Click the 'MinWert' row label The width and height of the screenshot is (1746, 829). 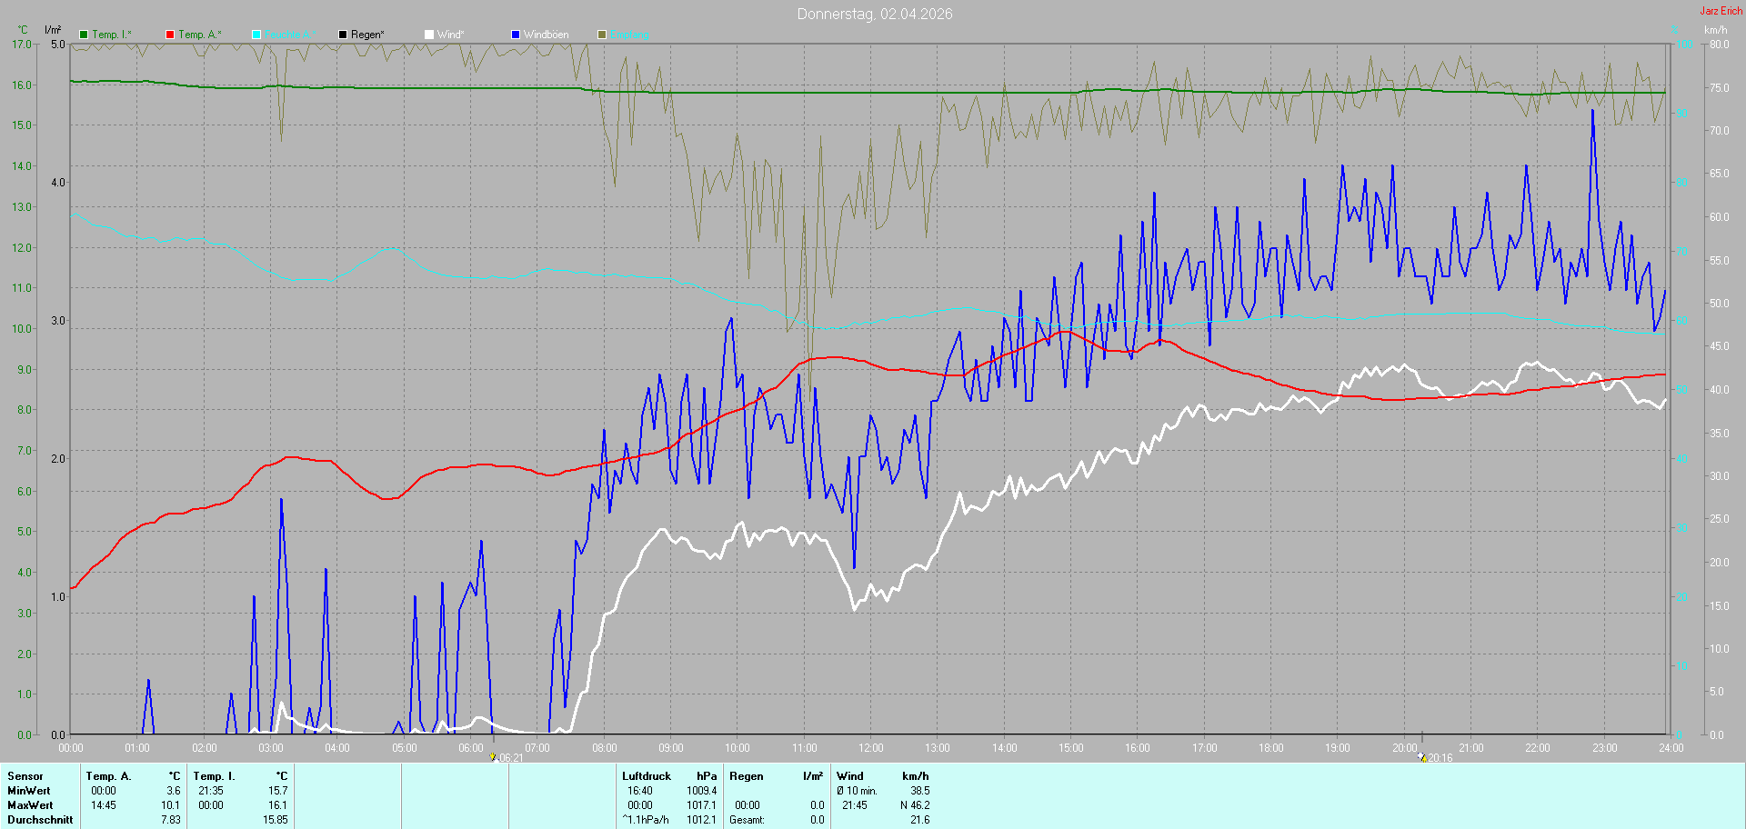pos(29,791)
